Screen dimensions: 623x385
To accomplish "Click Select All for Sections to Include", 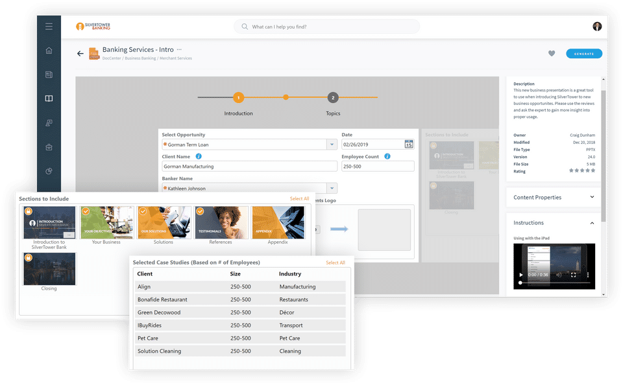I will click(300, 198).
